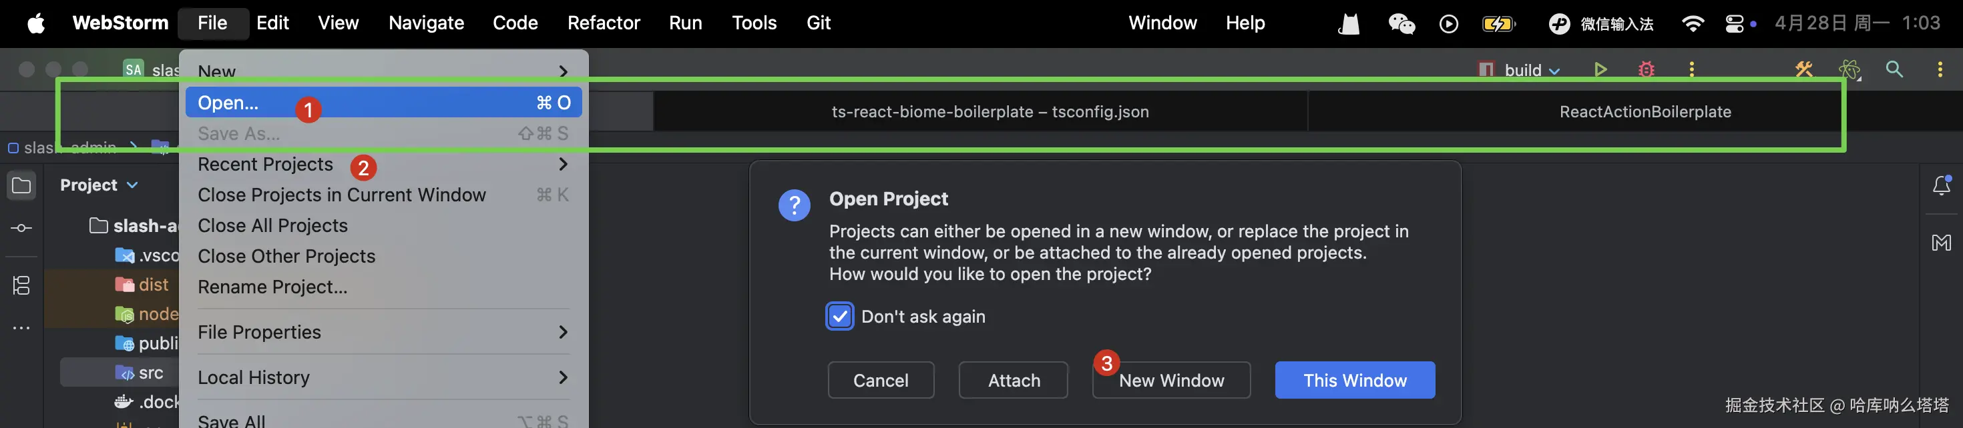
Task: Open the Notifications bell icon
Action: 1942,185
